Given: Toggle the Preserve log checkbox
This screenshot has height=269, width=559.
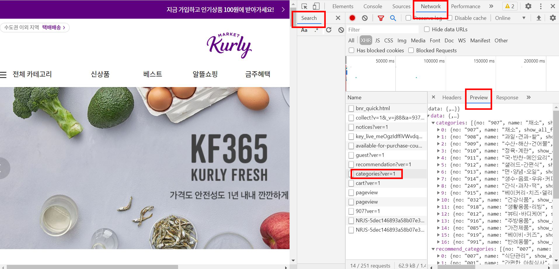Looking at the screenshot, I should (x=408, y=18).
